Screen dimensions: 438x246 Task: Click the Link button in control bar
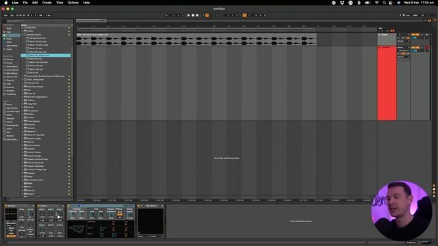pyautogui.click(x=5, y=15)
